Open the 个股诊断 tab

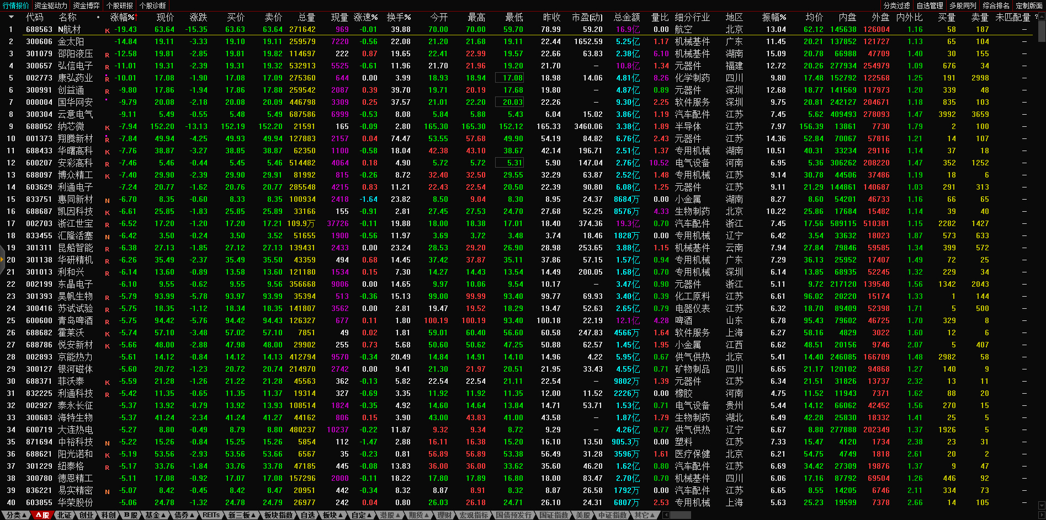point(152,6)
